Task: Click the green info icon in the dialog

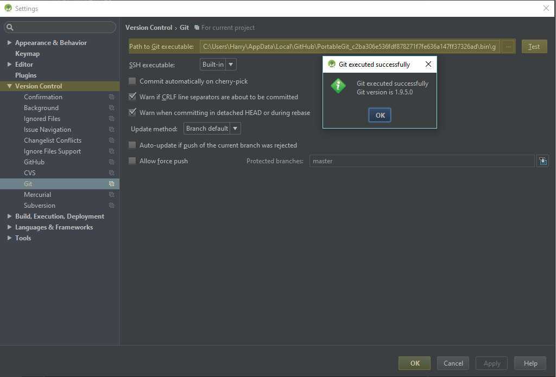Action: click(x=338, y=86)
